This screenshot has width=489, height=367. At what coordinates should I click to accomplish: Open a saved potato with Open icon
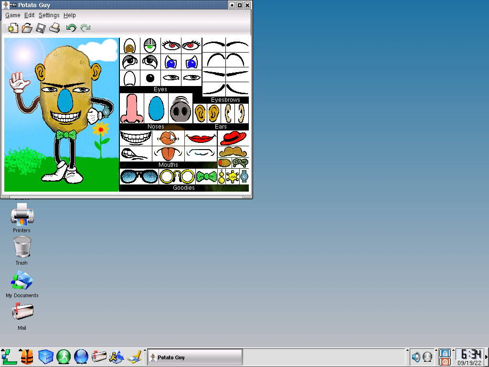coord(27,28)
